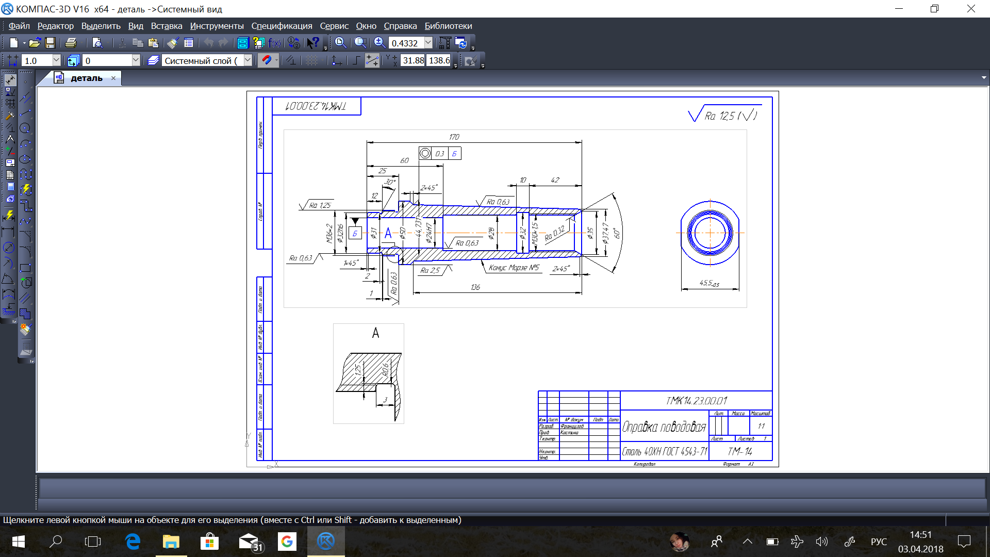990x557 pixels.
Task: Open Microsoft Edge from the taskbar
Action: 133,542
